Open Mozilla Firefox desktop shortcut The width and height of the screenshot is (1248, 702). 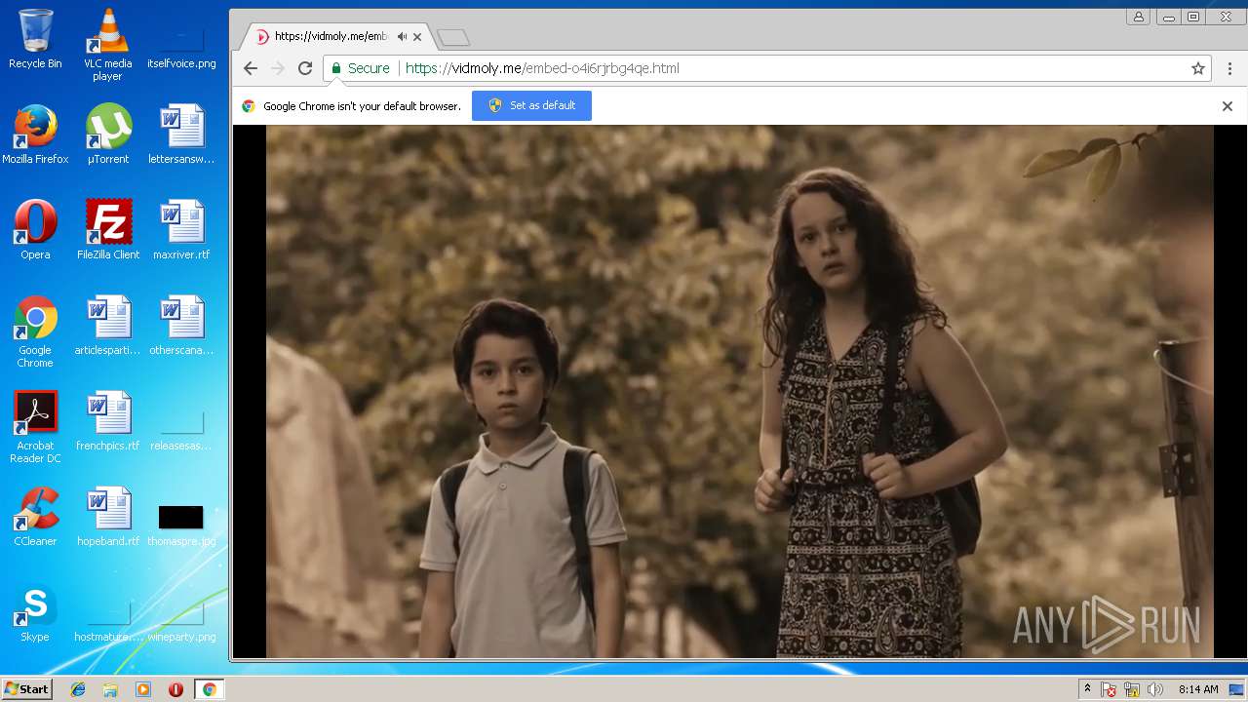pos(35,135)
